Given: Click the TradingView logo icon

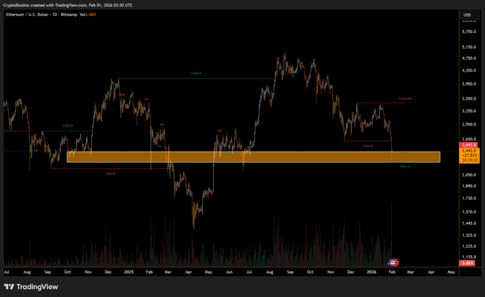Looking at the screenshot, I should (x=9, y=287).
